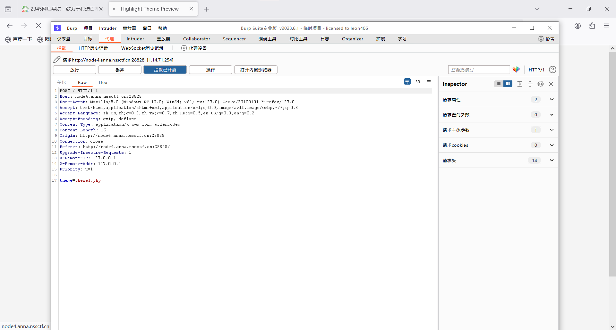Open Firefox extensions puzzle icon
This screenshot has width=616, height=330.
(x=592, y=26)
